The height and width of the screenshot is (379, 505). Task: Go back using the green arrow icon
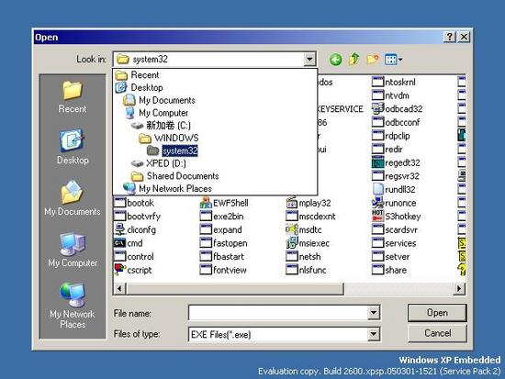tap(335, 60)
